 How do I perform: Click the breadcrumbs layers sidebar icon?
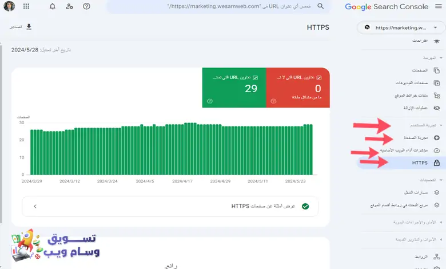(437, 192)
